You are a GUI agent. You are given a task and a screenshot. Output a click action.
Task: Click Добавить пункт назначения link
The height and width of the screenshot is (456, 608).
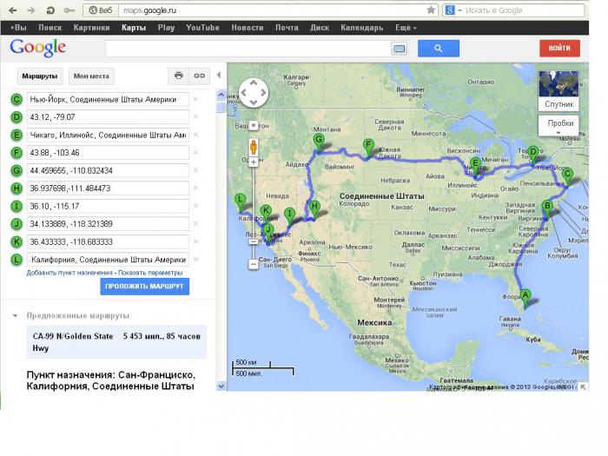pyautogui.click(x=71, y=273)
